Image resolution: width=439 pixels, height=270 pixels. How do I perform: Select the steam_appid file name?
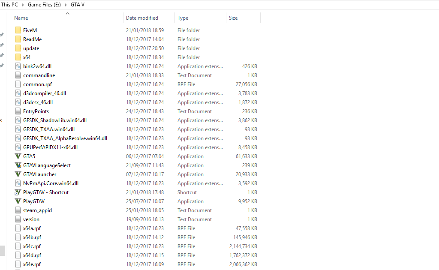point(38,210)
